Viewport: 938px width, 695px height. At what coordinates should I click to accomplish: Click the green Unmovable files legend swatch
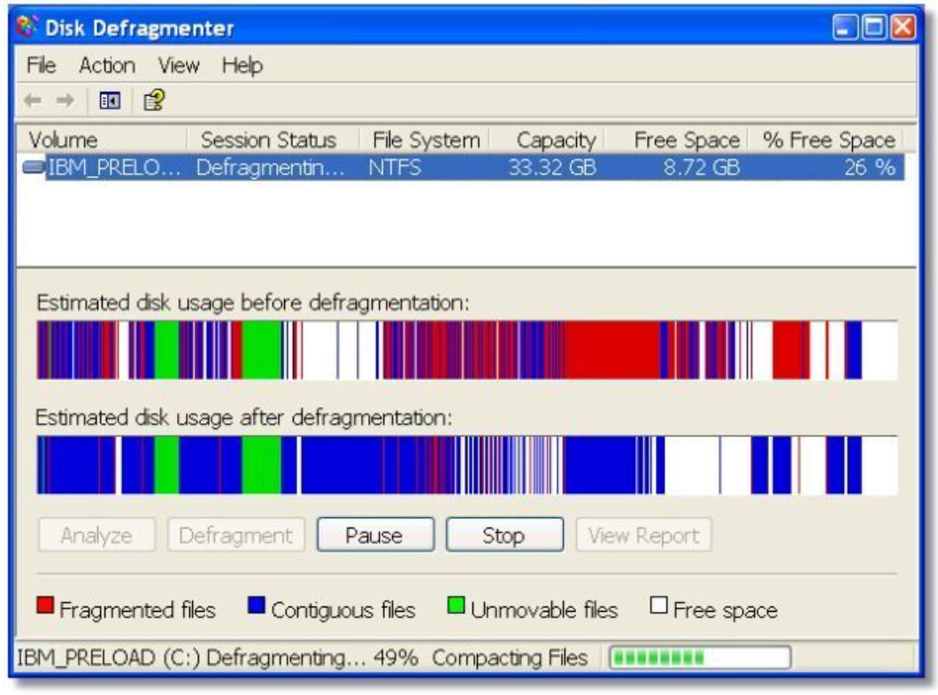(x=457, y=607)
